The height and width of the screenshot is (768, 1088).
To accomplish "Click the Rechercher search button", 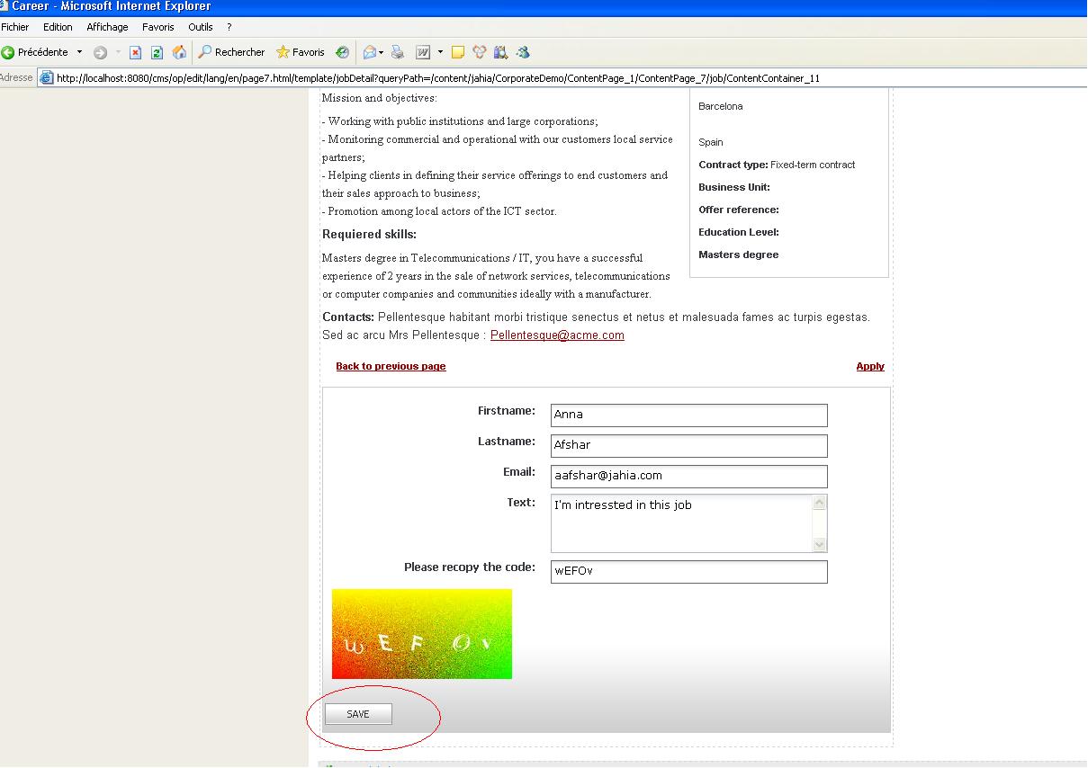I will pyautogui.click(x=232, y=52).
